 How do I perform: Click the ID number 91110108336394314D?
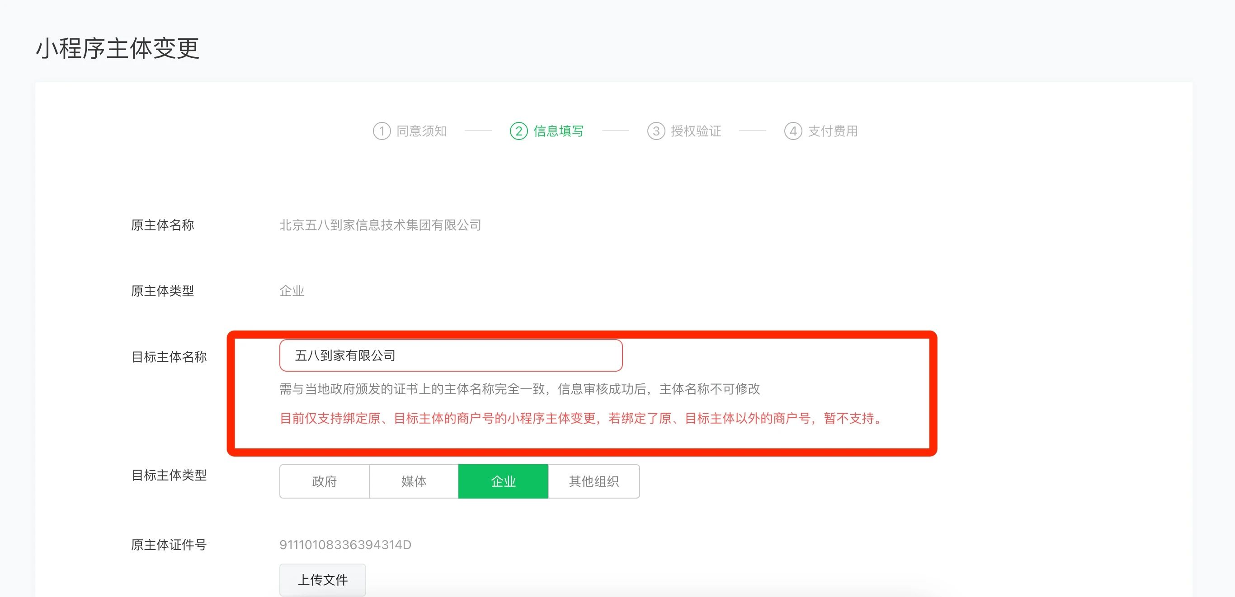345,545
